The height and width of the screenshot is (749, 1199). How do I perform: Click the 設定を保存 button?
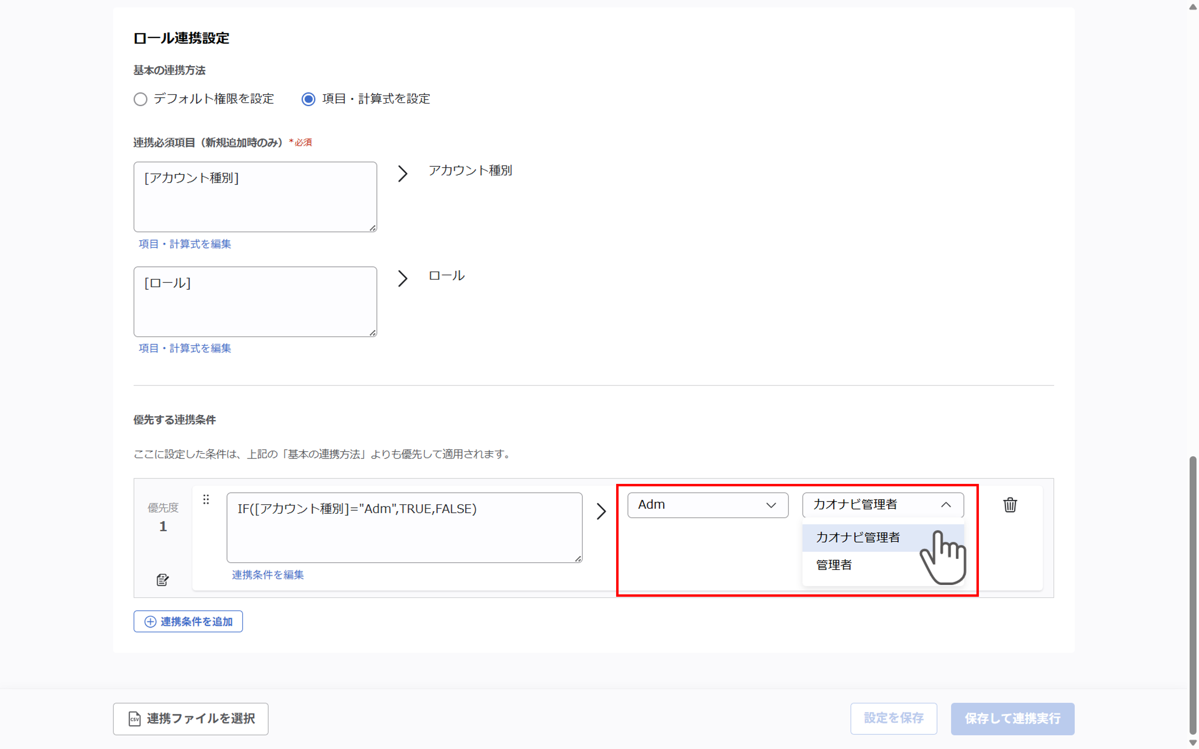(x=894, y=719)
